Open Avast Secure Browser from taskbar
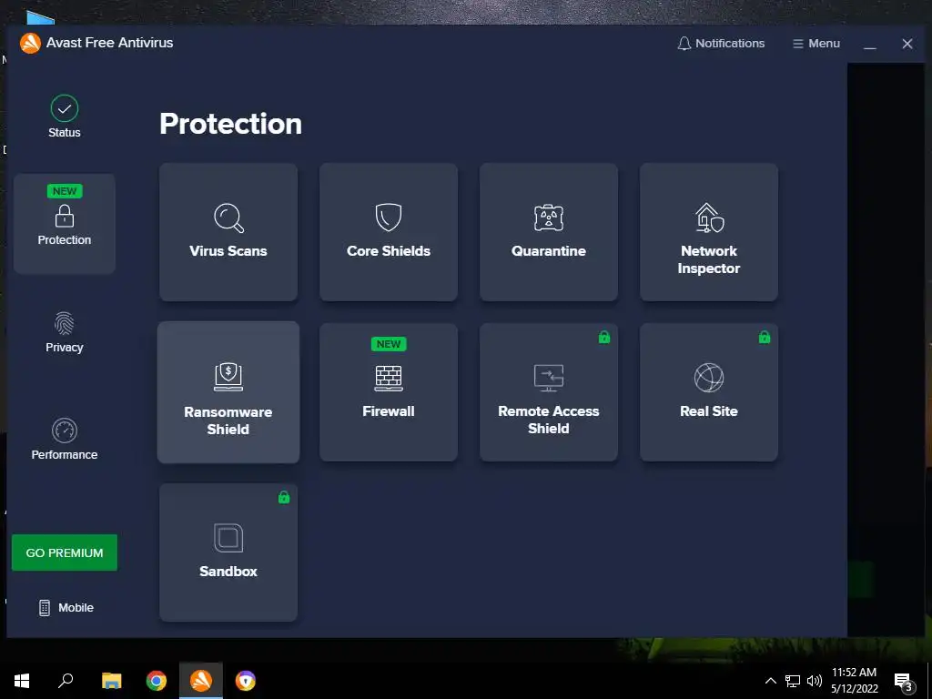Image resolution: width=932 pixels, height=699 pixels. (246, 681)
